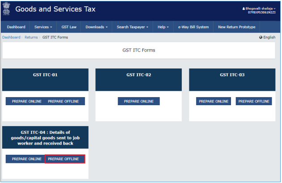Go to Returns via breadcrumb link
Image resolution: width=282 pixels, height=183 pixels.
click(x=31, y=38)
